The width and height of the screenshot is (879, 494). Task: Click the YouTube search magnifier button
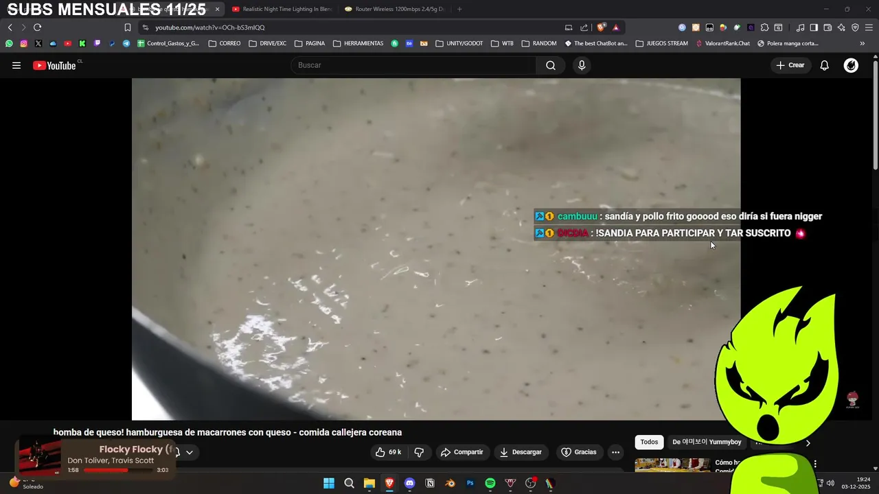[551, 65]
